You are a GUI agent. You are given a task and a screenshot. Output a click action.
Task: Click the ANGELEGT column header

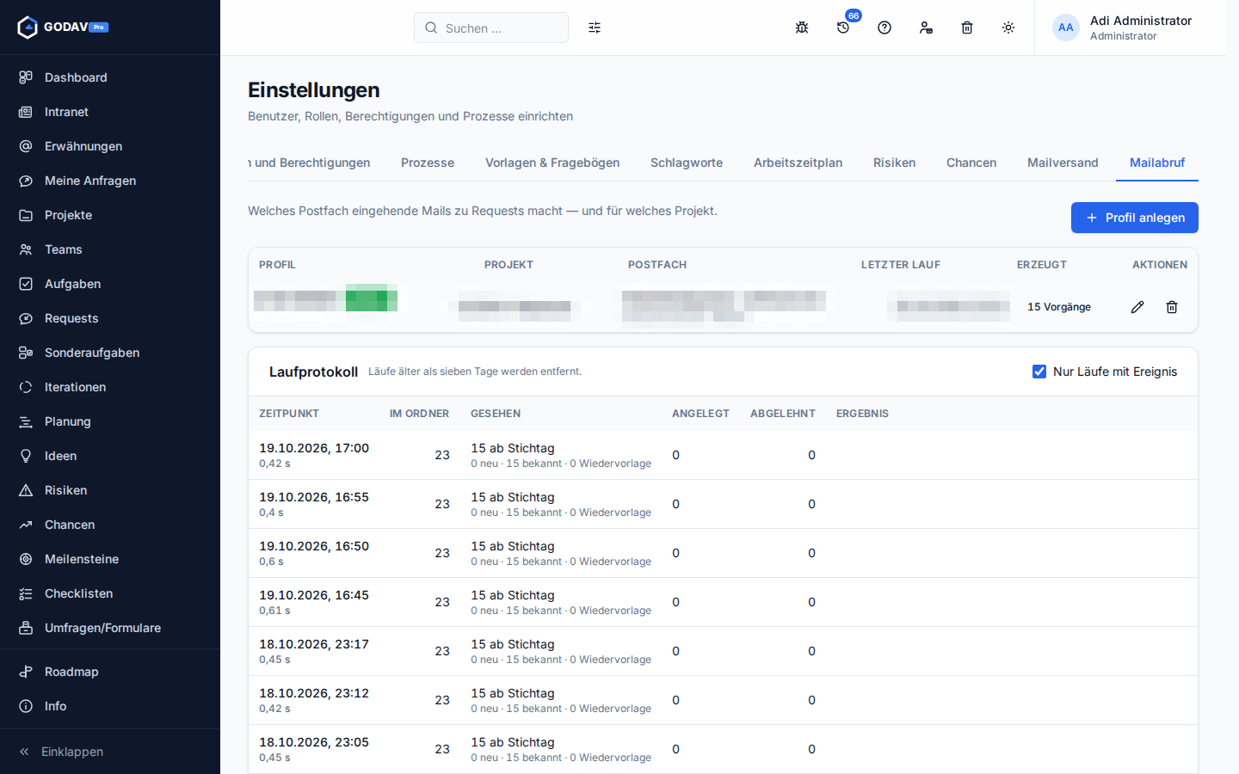coord(700,414)
